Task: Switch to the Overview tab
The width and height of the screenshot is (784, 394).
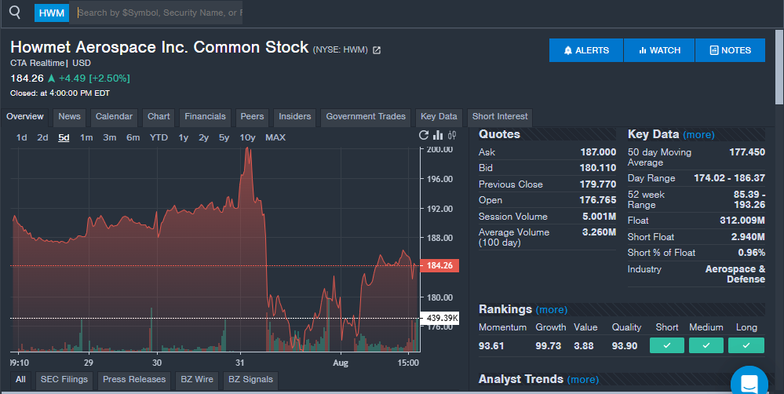Action: click(x=25, y=116)
